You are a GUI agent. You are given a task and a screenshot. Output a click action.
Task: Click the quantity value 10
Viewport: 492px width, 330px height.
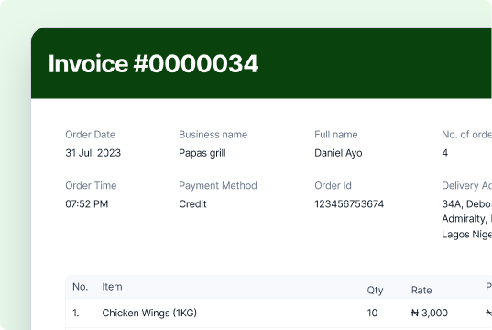(372, 313)
